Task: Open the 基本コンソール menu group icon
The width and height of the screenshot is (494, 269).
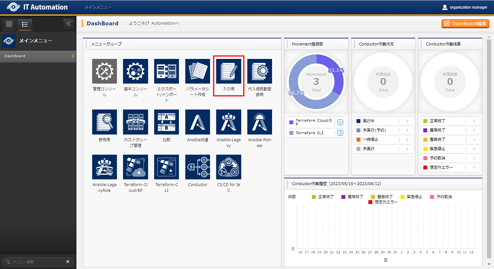Action: point(135,71)
